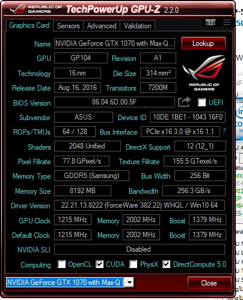Click the large Republic of Gamers emblem

pos(204,72)
